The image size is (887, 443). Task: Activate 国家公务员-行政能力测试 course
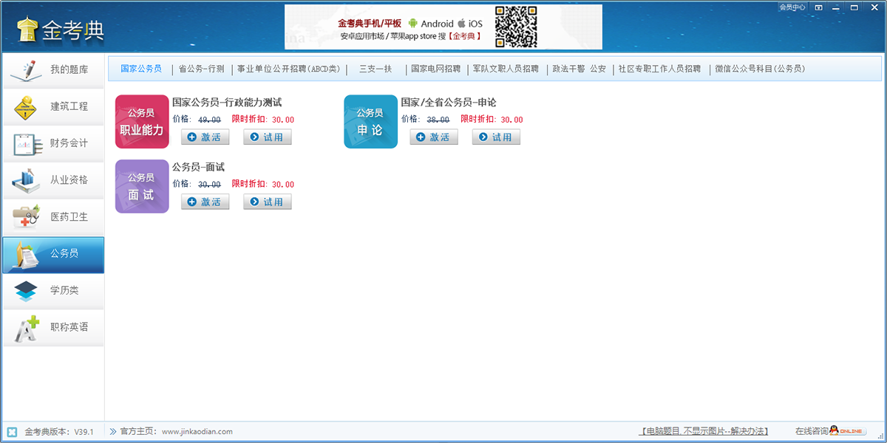[x=205, y=137]
